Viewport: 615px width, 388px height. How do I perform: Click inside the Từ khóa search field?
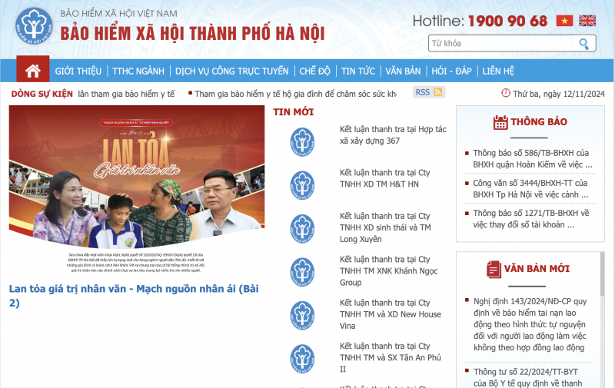(500, 44)
